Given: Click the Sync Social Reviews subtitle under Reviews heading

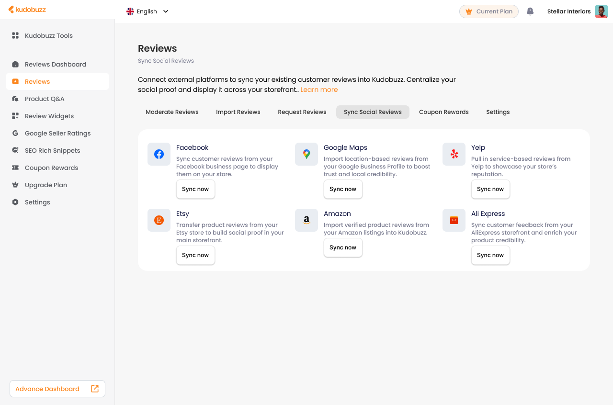Looking at the screenshot, I should point(166,61).
